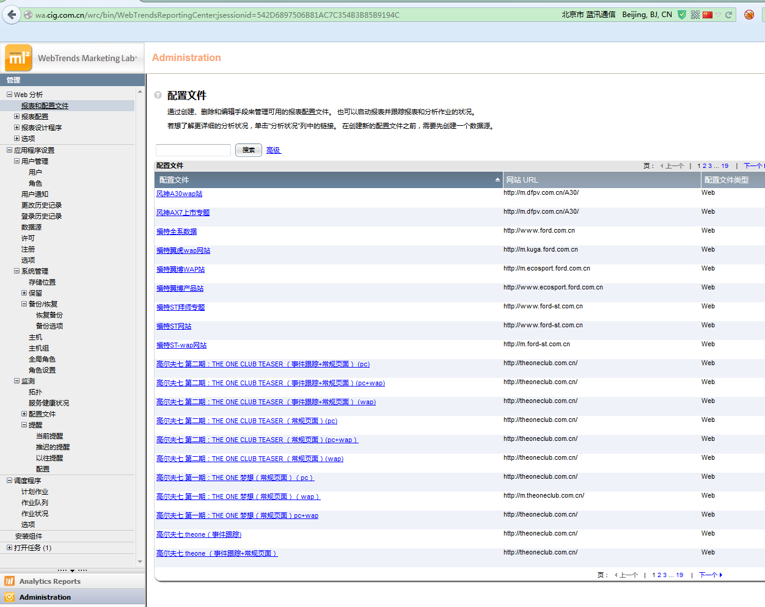Open the Analytics Reports section tab
Screen dimensions: 765x607
[73, 581]
